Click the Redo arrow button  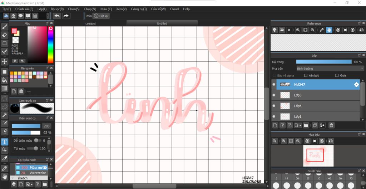click(x=66, y=16)
